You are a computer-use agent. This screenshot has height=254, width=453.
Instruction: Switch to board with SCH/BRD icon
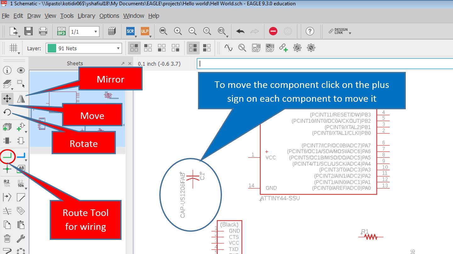(61, 31)
